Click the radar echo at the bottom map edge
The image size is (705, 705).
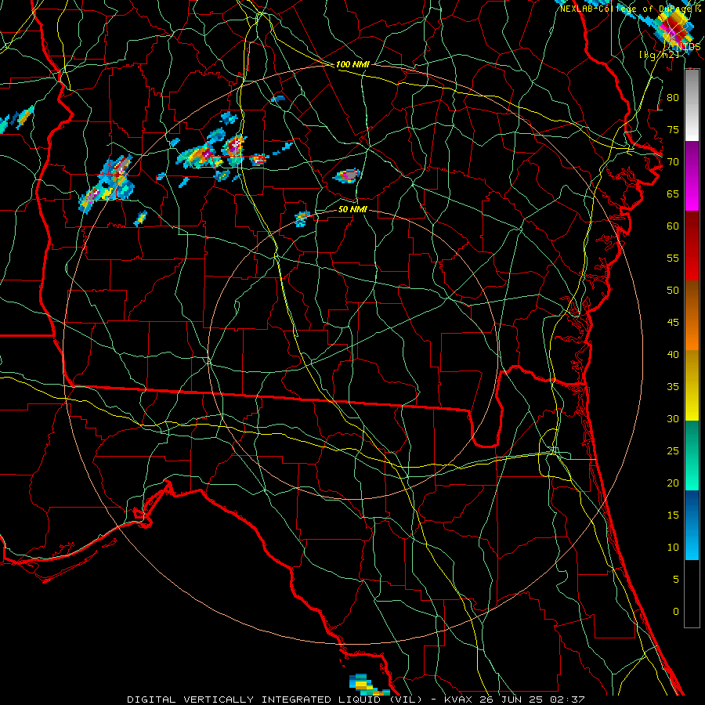[x=369, y=685]
